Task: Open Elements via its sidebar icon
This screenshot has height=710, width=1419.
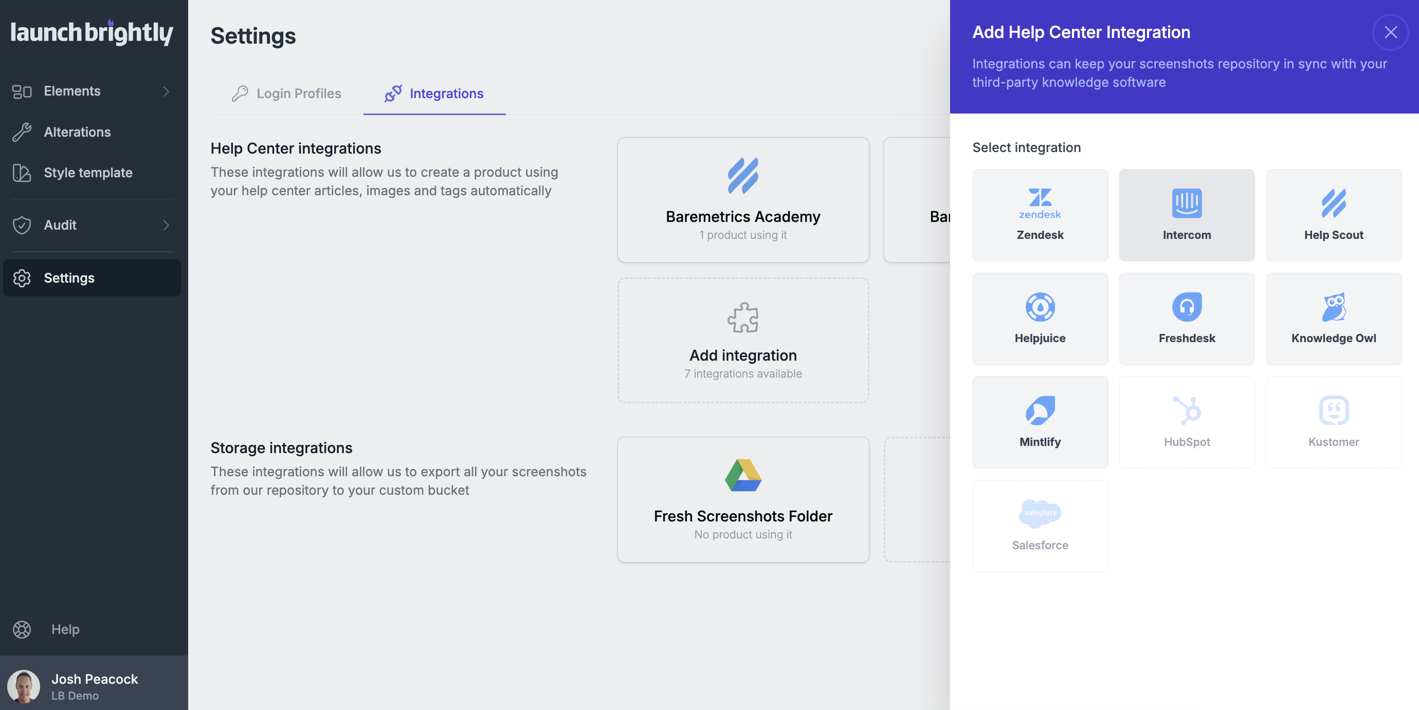Action: [22, 91]
